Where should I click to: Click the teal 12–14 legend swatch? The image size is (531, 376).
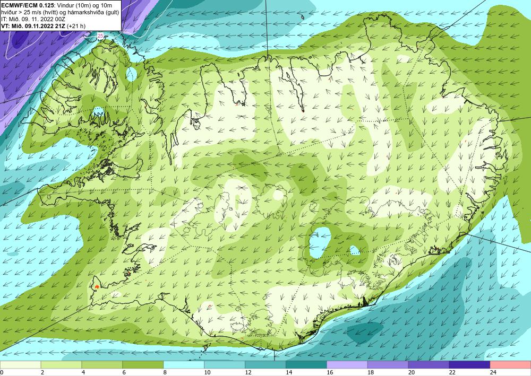pyautogui.click(x=265, y=365)
